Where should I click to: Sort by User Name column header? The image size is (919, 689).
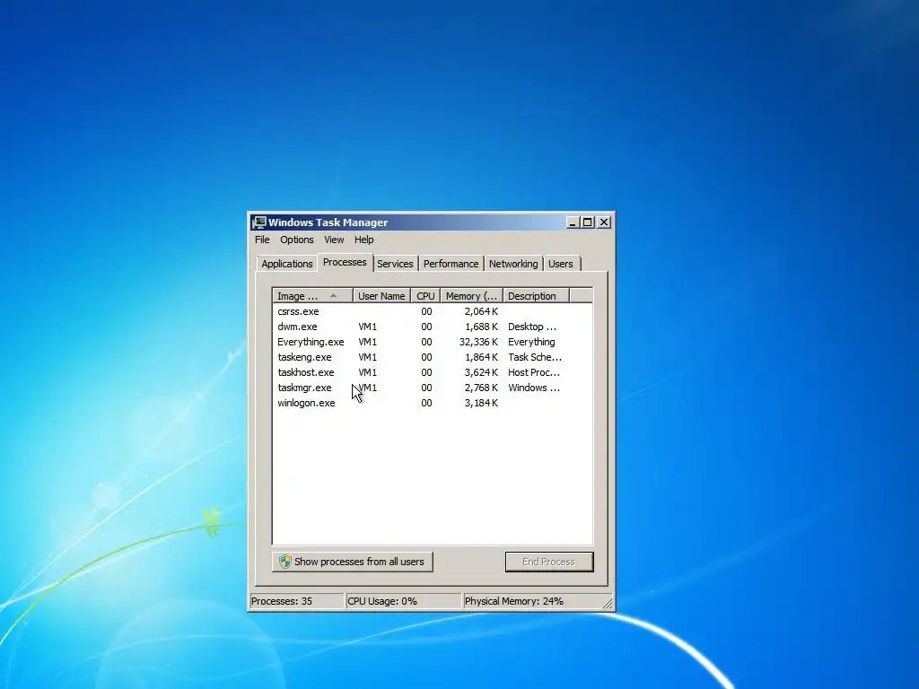[x=381, y=296]
